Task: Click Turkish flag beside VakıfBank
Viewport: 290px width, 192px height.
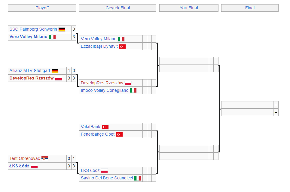Action: (105, 127)
